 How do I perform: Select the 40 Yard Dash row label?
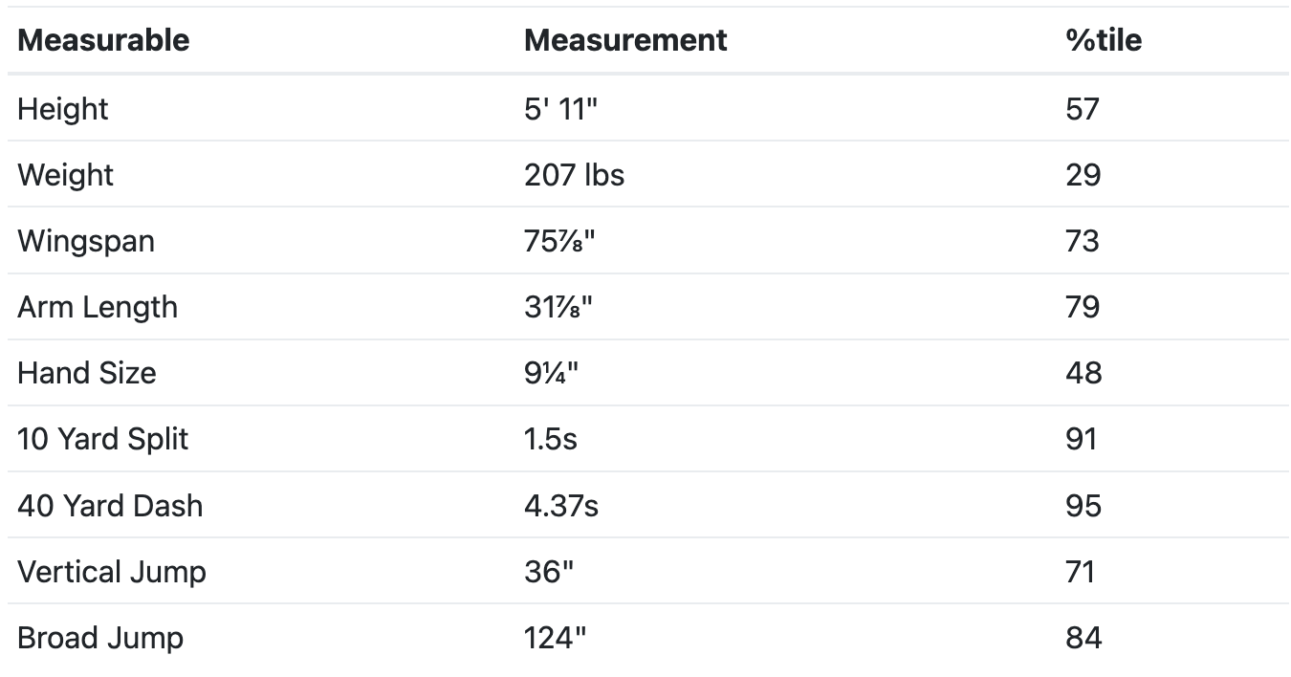click(110, 505)
